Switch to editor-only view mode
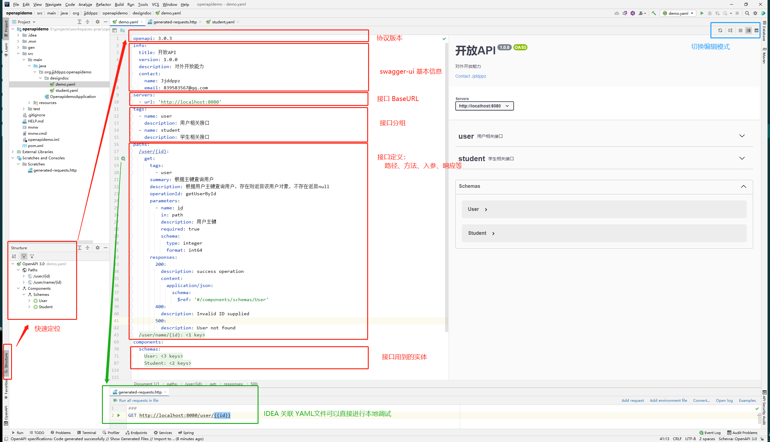Screen dimensions: 770x442 coord(740,30)
